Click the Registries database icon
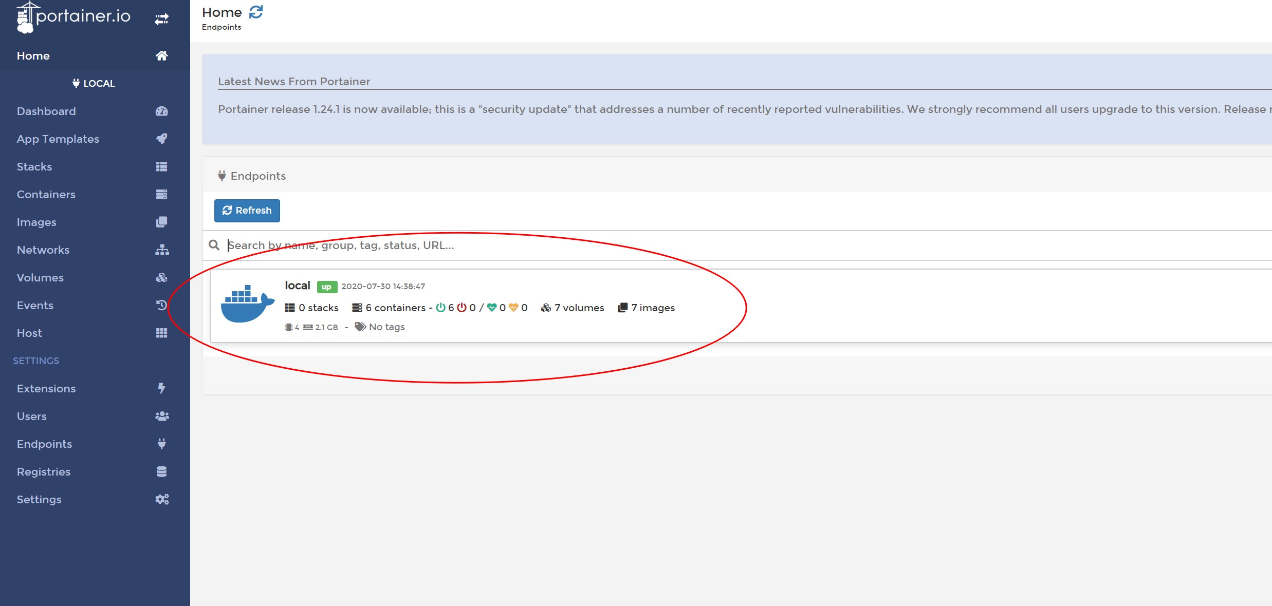Viewport: 1272px width, 606px height. pyautogui.click(x=162, y=471)
